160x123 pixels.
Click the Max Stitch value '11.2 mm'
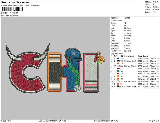[128, 43]
